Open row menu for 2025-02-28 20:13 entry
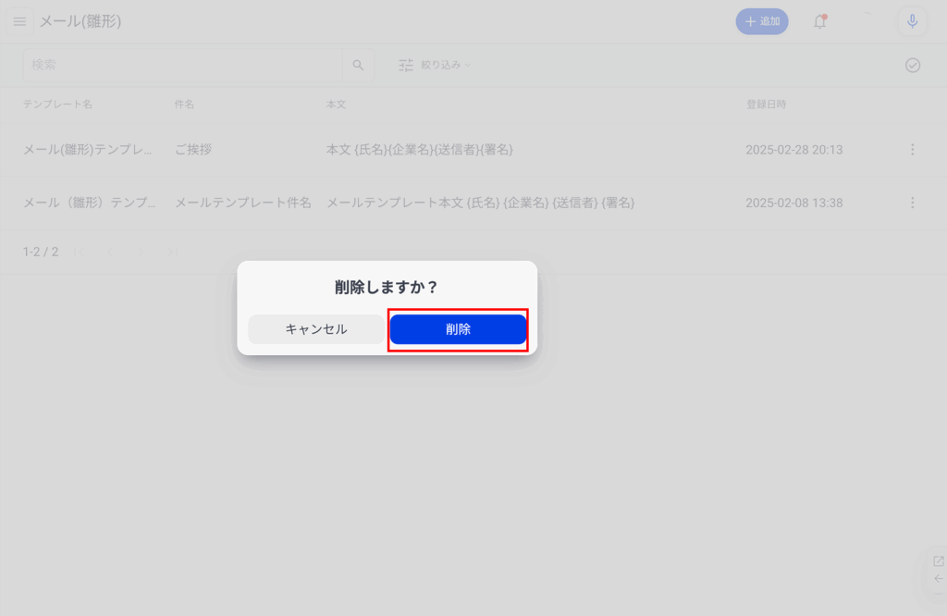Screen dimensions: 947x616 pyautogui.click(x=912, y=150)
